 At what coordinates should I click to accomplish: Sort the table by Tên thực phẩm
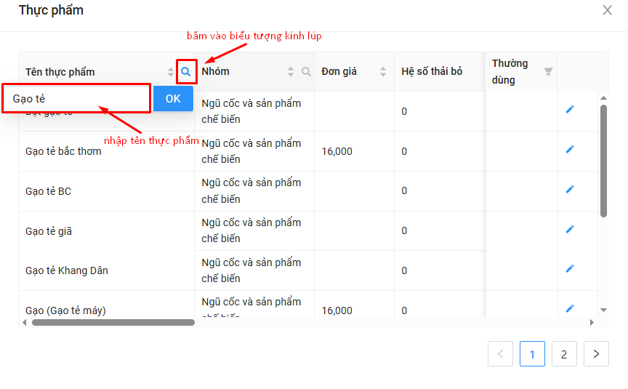coord(170,72)
